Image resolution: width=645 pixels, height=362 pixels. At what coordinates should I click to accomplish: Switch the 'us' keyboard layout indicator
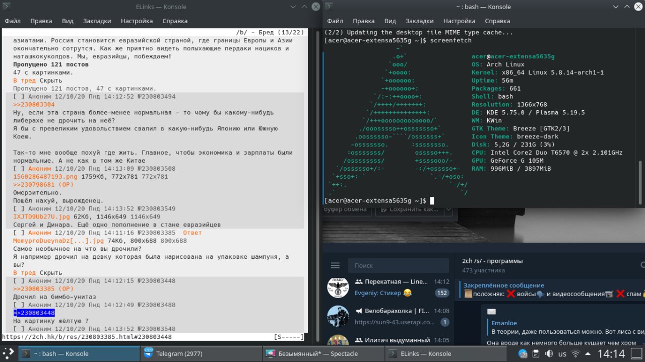coord(562,354)
